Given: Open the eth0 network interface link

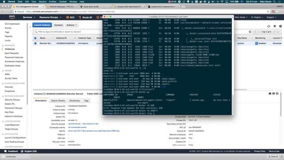Looking at the screenshot, I should [190, 135].
